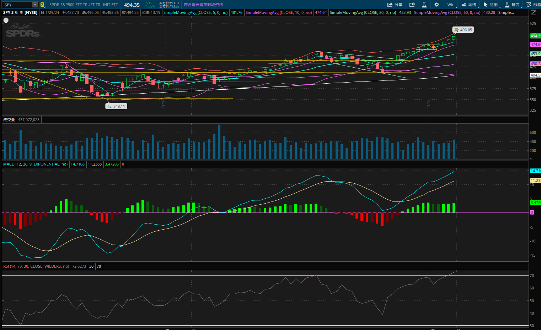Click the truncated Simple... study label
The width and height of the screenshot is (541, 330).
(x=506, y=12)
